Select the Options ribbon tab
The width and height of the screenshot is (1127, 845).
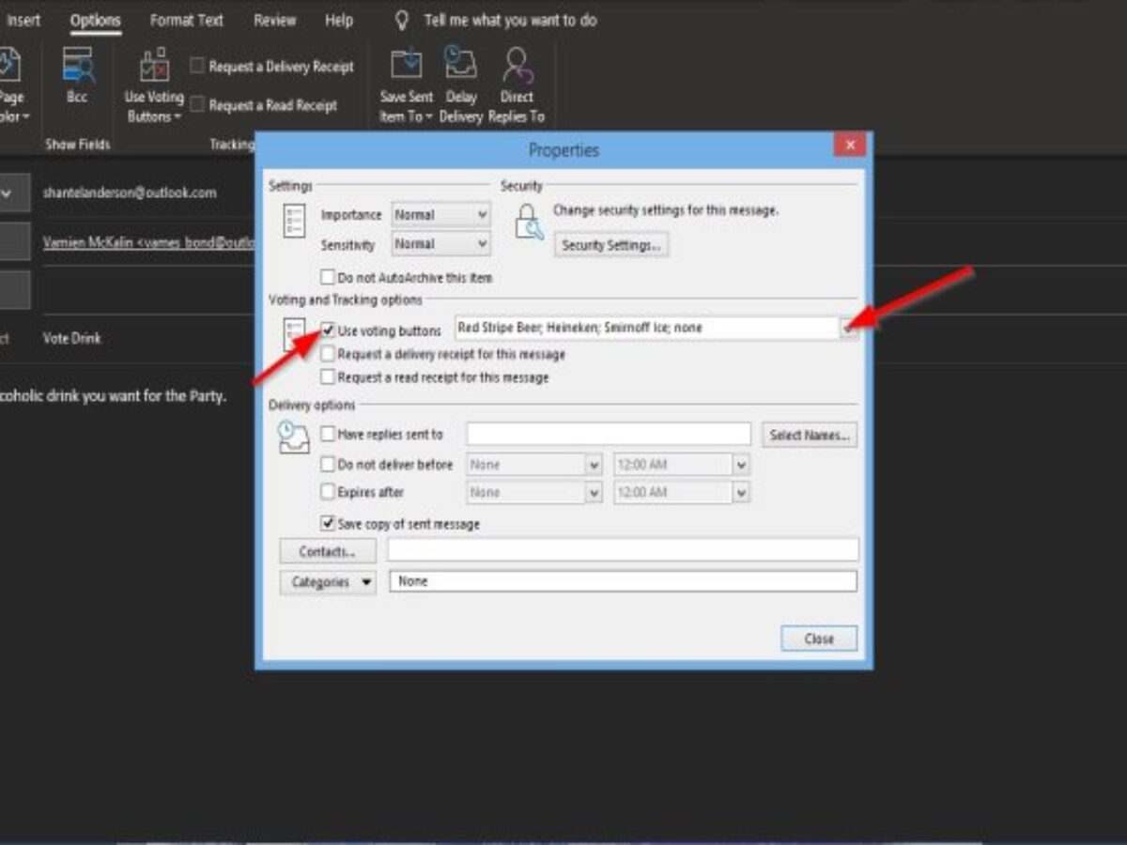point(95,20)
